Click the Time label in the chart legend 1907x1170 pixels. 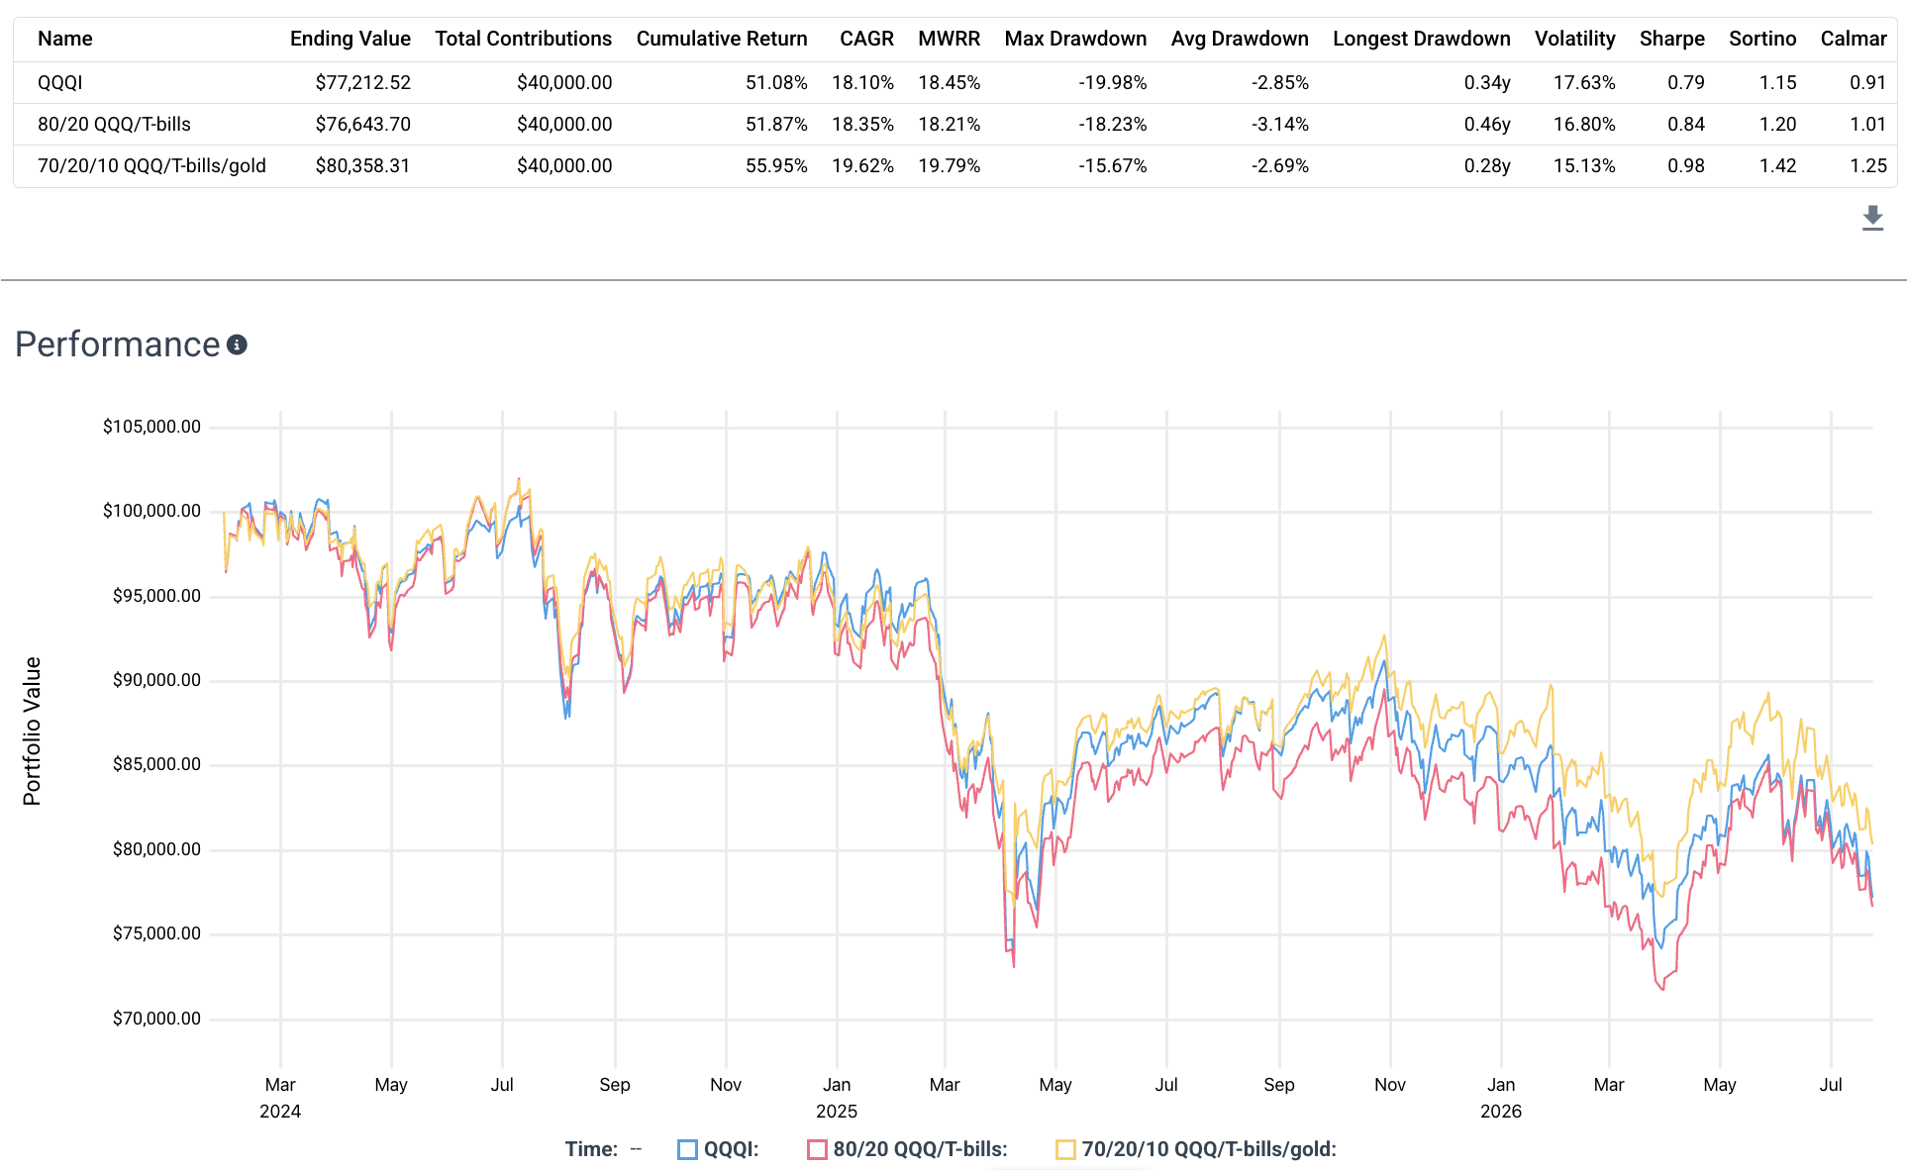(x=591, y=1149)
